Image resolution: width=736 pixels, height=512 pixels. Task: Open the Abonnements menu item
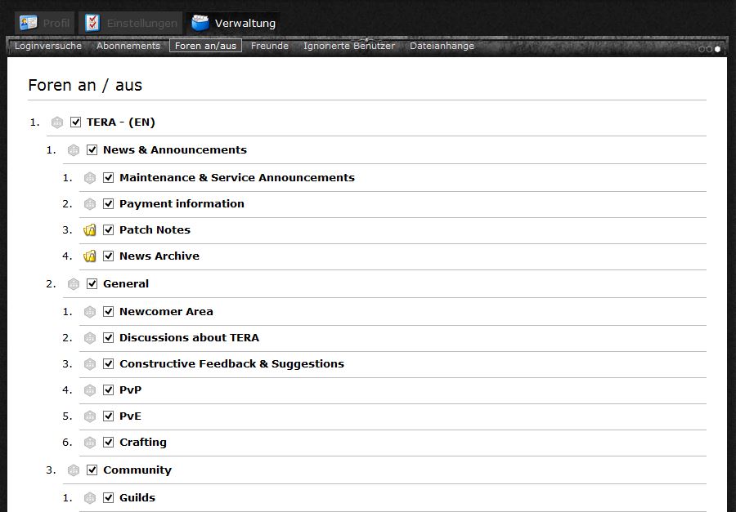tap(128, 46)
